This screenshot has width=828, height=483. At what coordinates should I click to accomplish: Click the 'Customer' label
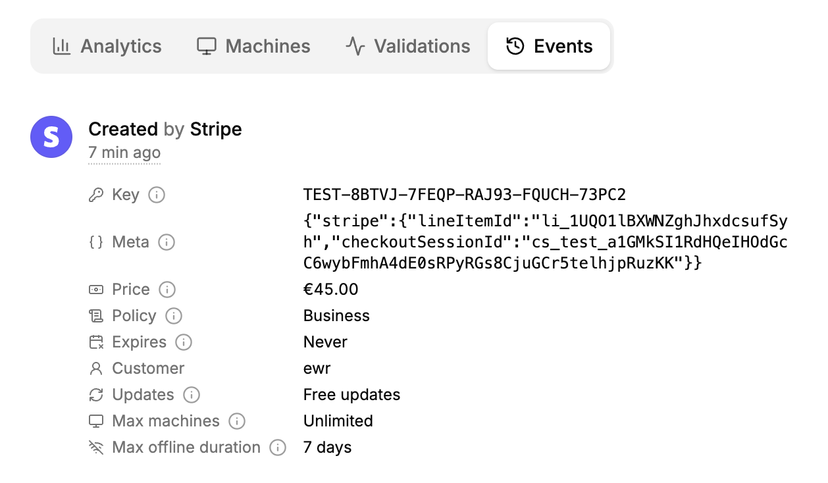(148, 369)
